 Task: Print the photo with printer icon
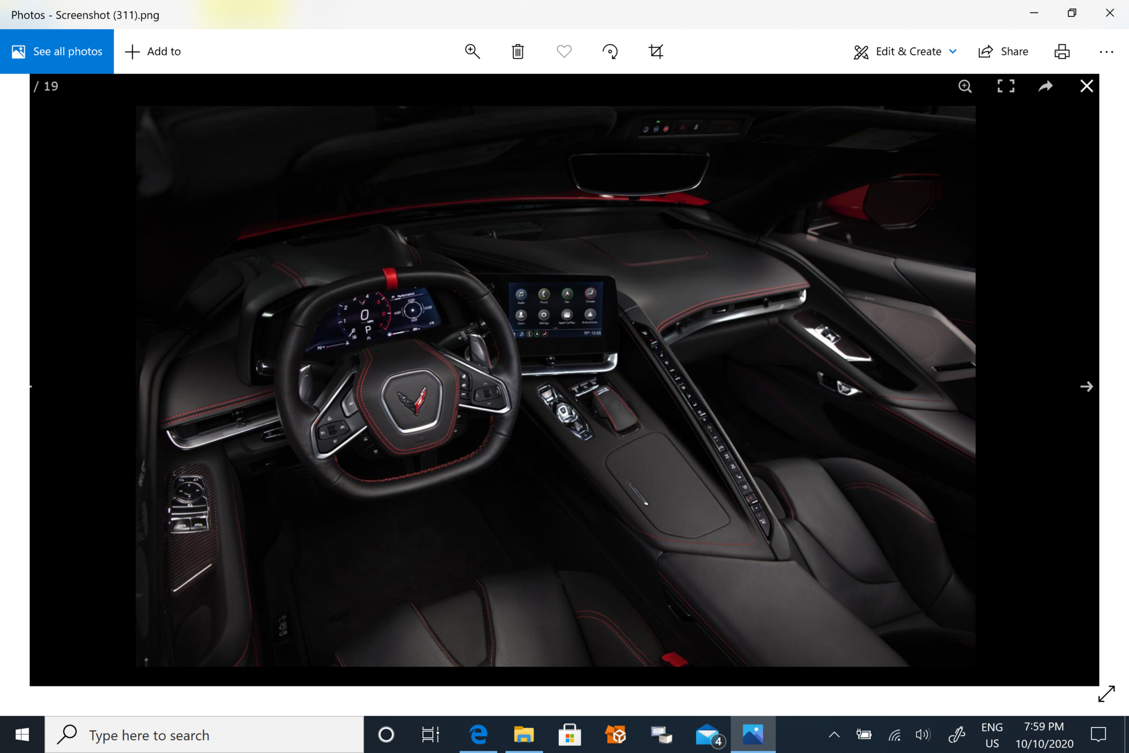coord(1062,51)
